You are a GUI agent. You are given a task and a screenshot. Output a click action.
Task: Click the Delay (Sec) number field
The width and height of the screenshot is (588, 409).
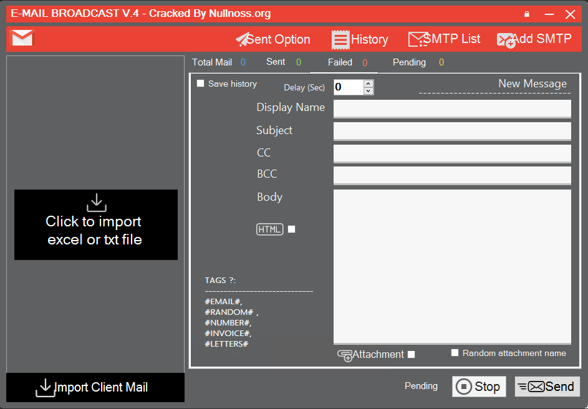[x=349, y=87]
